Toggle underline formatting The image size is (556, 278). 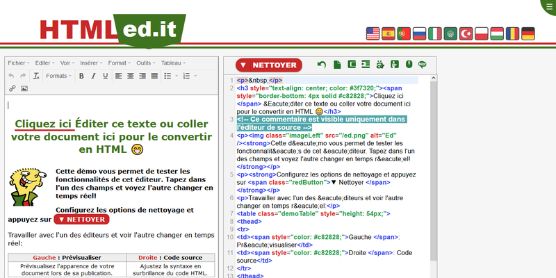tap(106, 76)
